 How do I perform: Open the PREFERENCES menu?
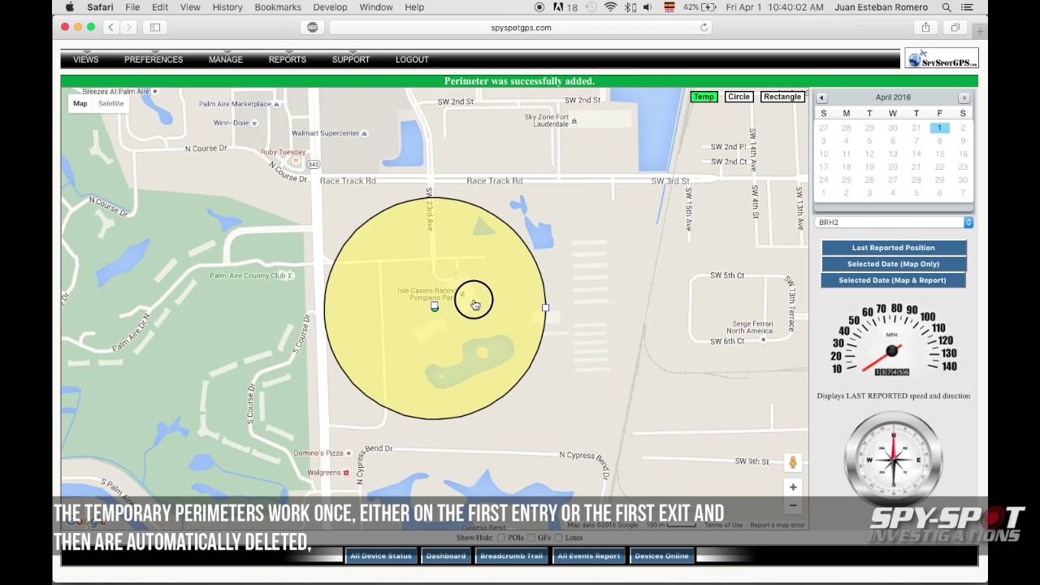coord(153,59)
